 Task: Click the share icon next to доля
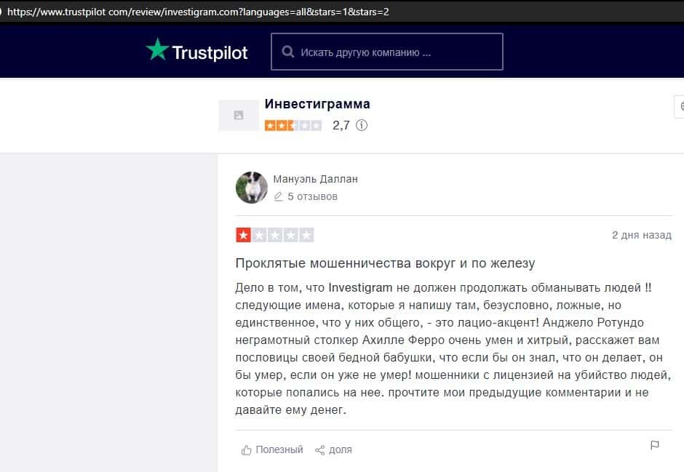pyautogui.click(x=319, y=450)
